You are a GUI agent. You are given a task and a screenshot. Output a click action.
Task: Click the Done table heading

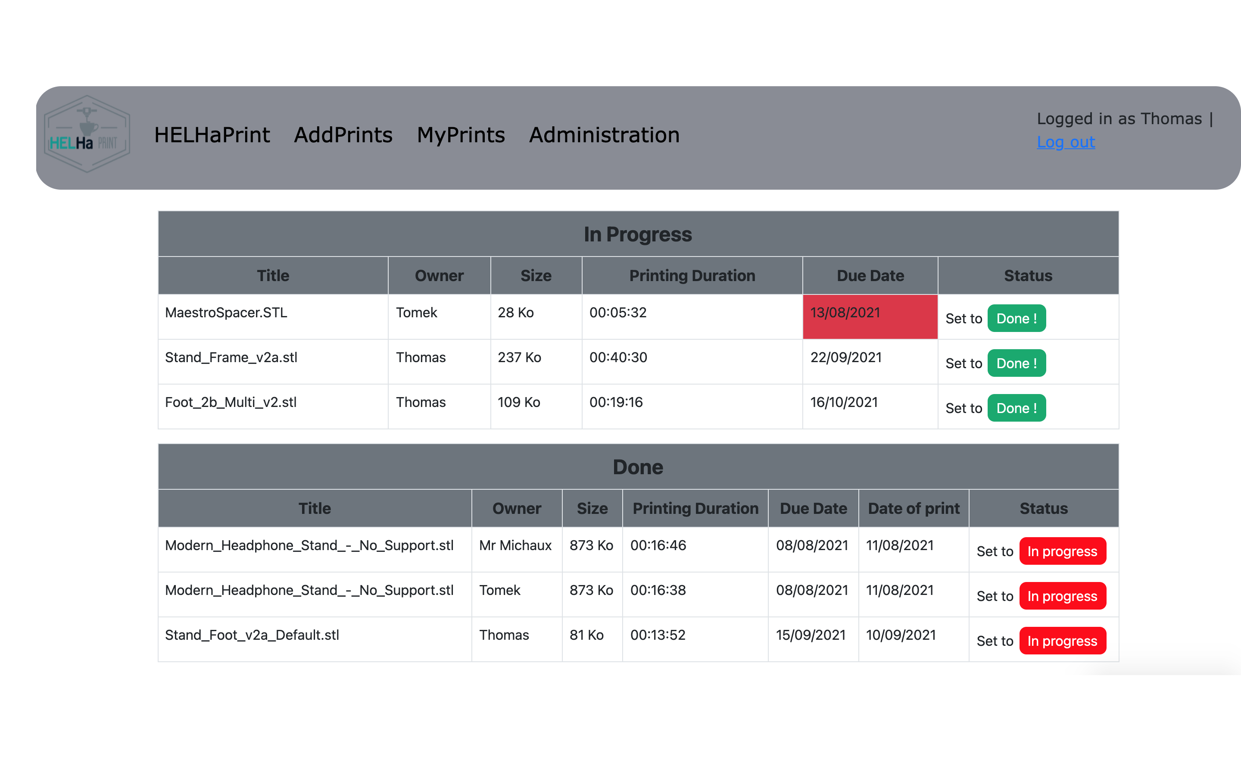[638, 467]
